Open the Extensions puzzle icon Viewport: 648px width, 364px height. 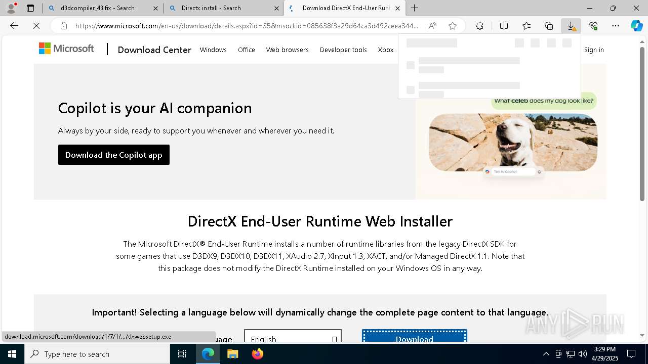(479, 26)
